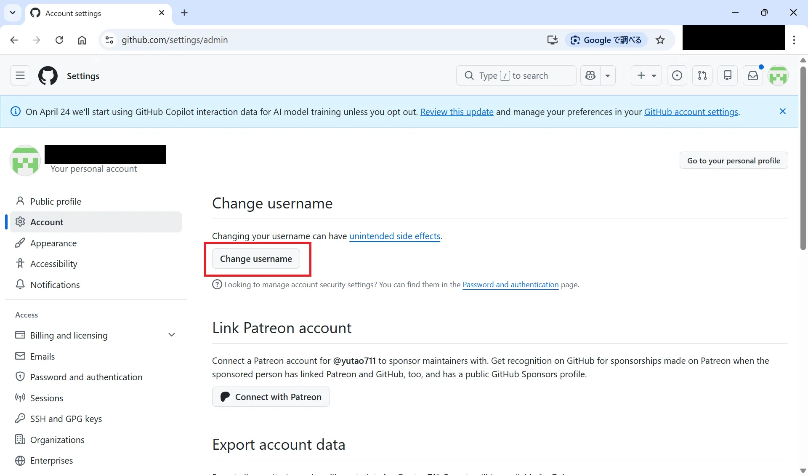
Task: Expand Copilot dropdown arrow
Action: (608, 76)
